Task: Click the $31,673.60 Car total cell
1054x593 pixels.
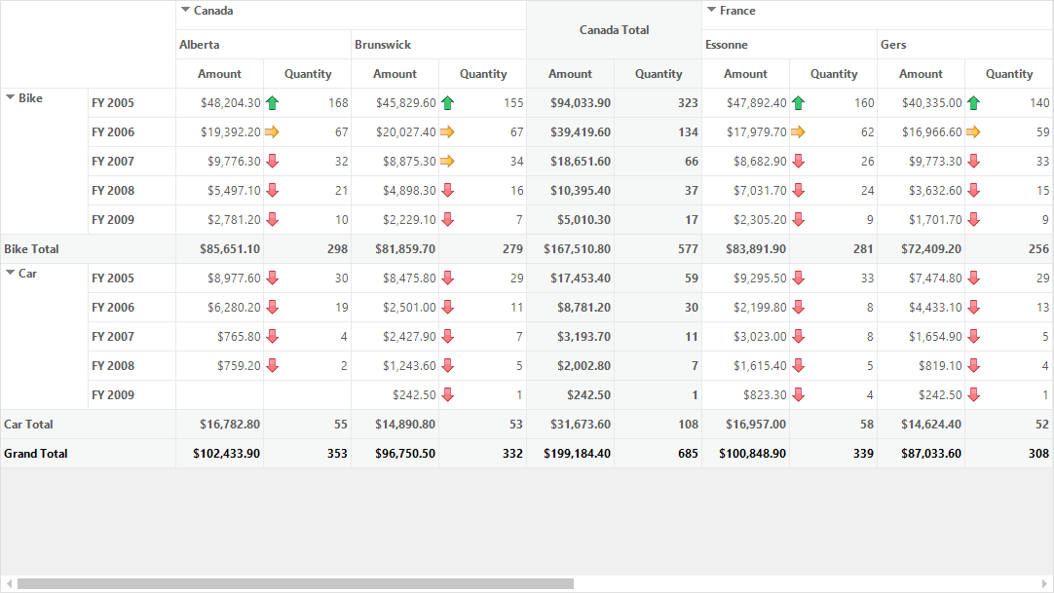Action: [571, 425]
